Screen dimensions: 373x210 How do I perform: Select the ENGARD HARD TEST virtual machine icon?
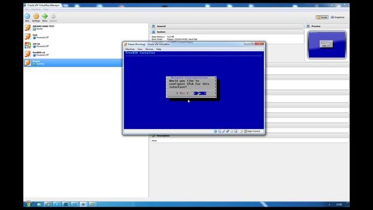coord(27,27)
